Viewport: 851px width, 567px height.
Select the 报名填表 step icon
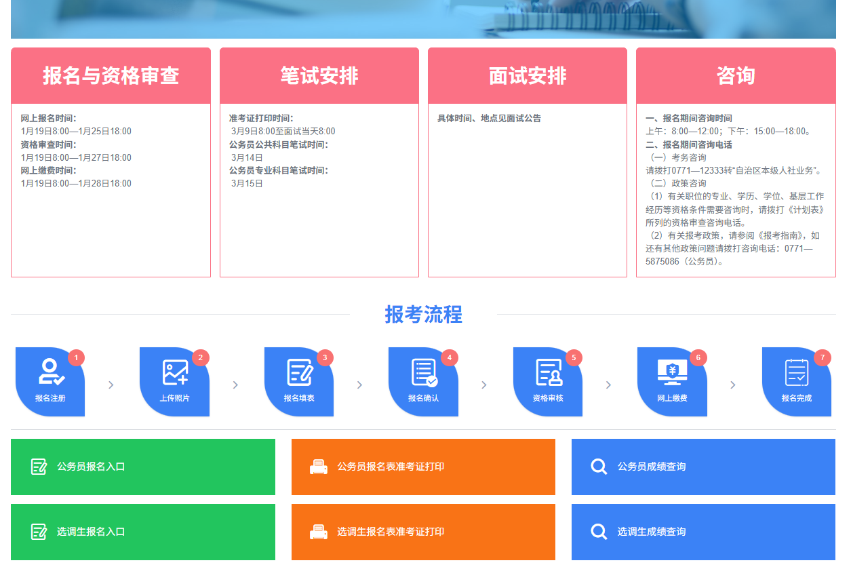(x=299, y=381)
